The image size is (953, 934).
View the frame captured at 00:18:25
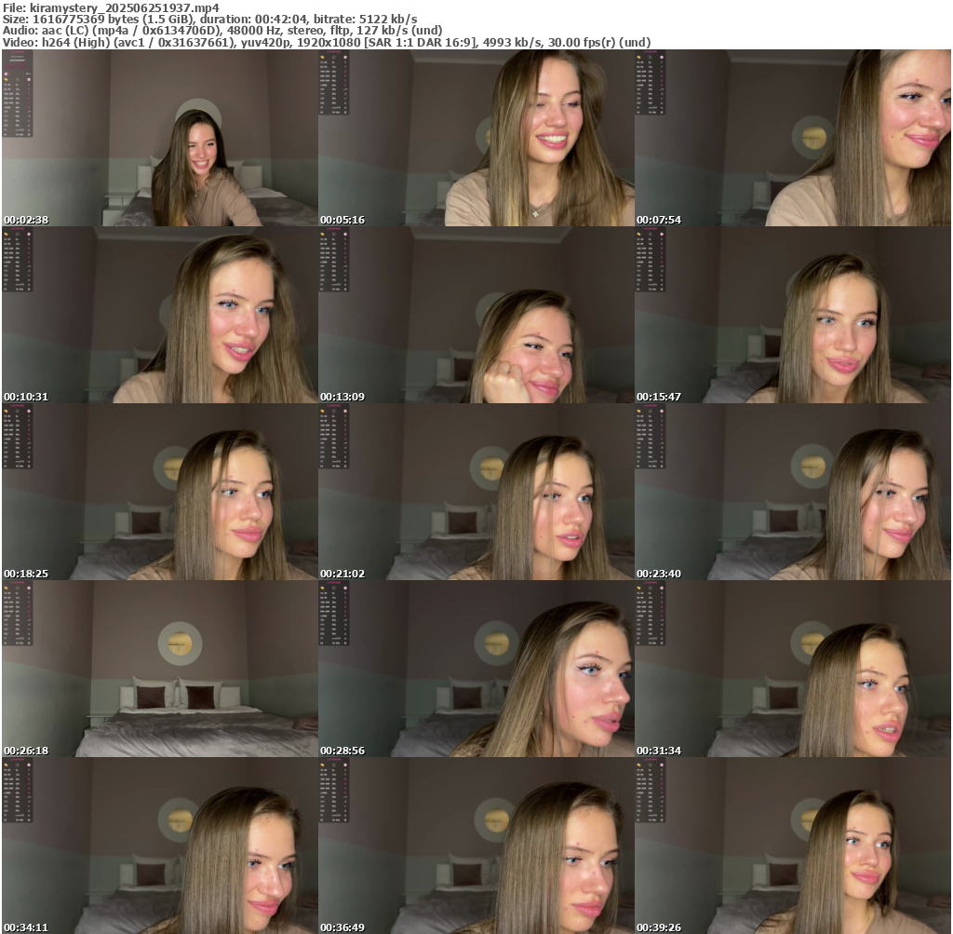pos(160,492)
